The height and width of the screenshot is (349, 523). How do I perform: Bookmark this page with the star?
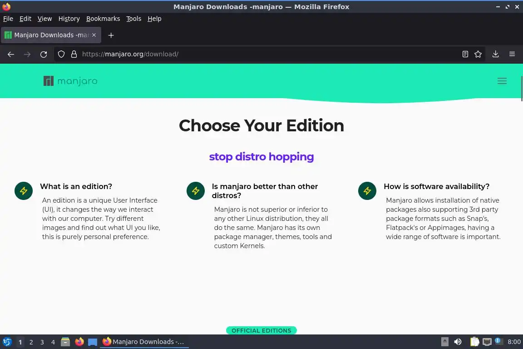tap(478, 54)
